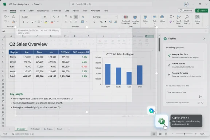The width and height of the screenshot is (210, 140).
Task: Click the Middle Align icon
Action: pyautogui.click(x=71, y=17)
